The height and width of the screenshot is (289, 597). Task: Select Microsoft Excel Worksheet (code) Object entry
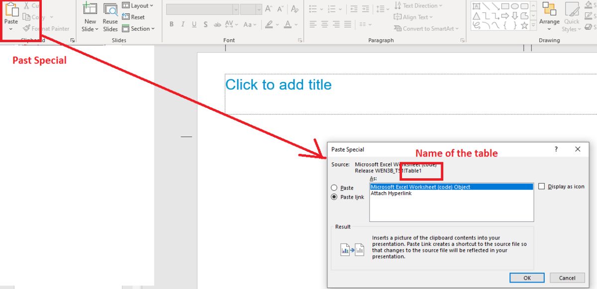tap(451, 187)
